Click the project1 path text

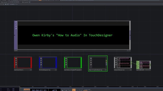coord(12,4)
